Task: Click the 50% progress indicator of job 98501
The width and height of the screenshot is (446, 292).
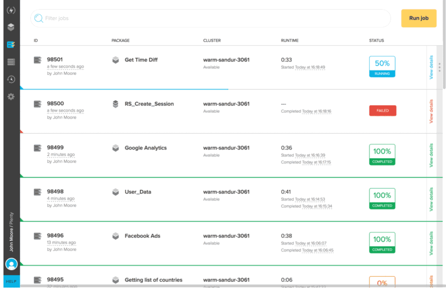Action: (382, 63)
